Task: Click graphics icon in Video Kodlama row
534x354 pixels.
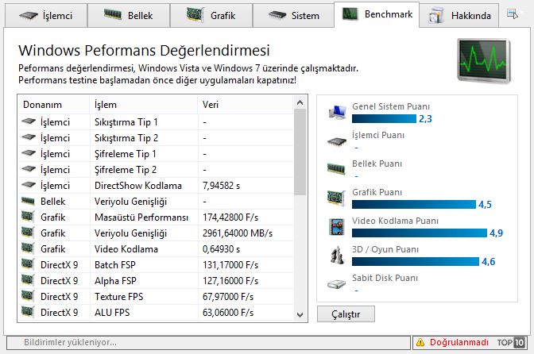Action: point(28,248)
